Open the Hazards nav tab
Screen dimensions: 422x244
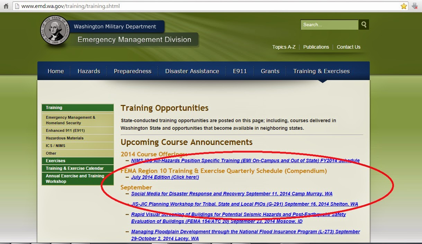[x=89, y=71]
